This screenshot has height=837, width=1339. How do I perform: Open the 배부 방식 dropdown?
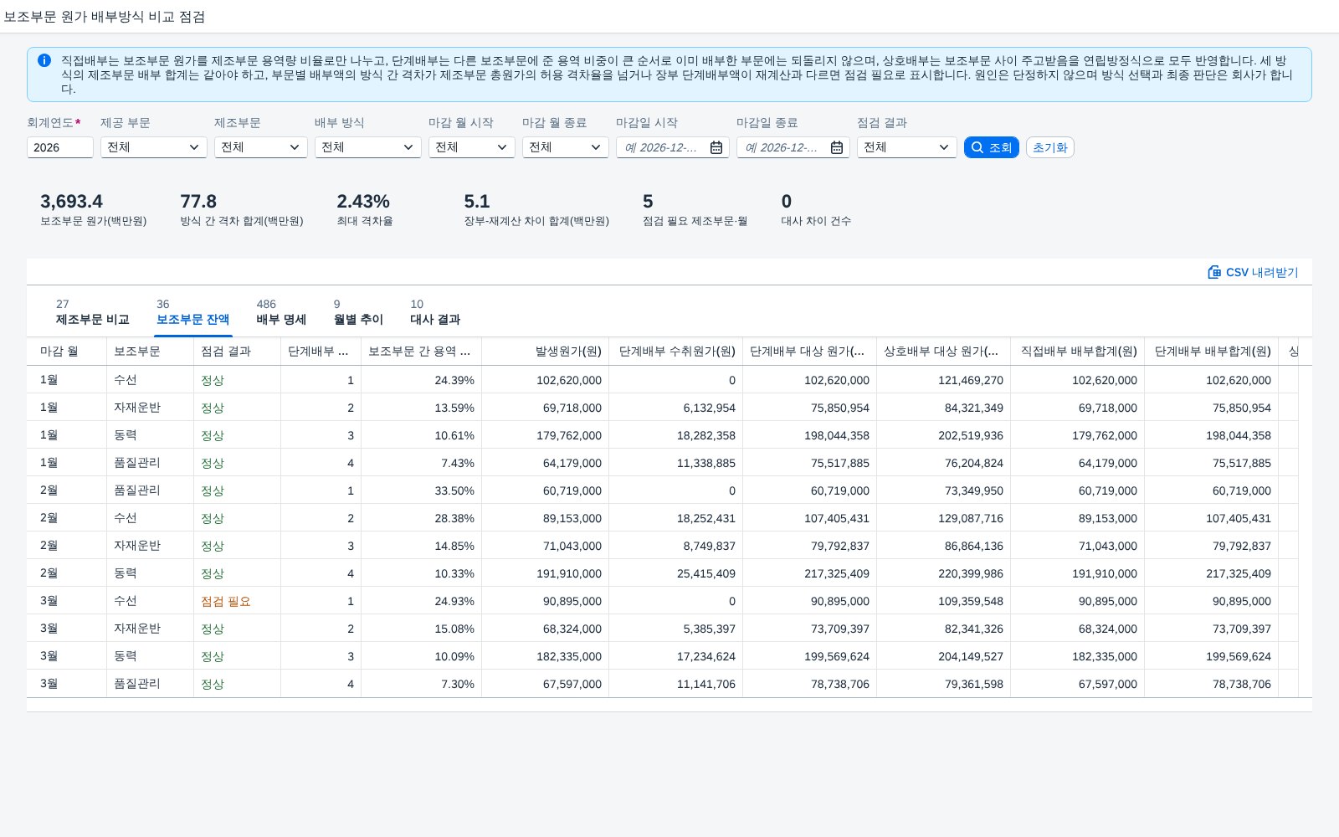tap(368, 147)
